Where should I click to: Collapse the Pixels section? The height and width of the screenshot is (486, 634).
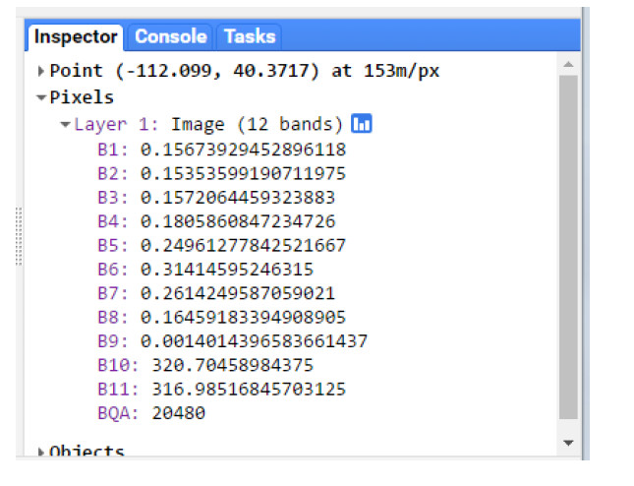click(x=41, y=97)
